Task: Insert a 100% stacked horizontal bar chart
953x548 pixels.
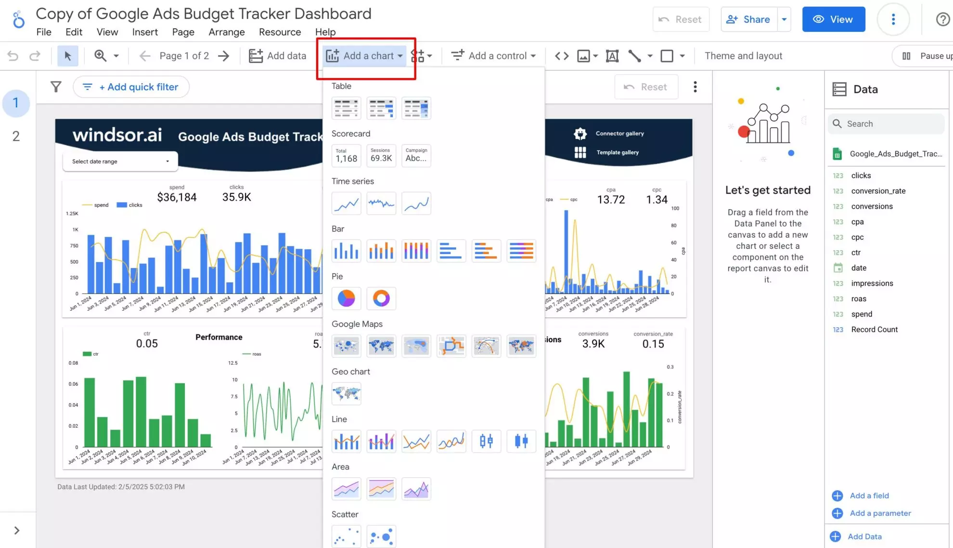Action: [x=521, y=251]
